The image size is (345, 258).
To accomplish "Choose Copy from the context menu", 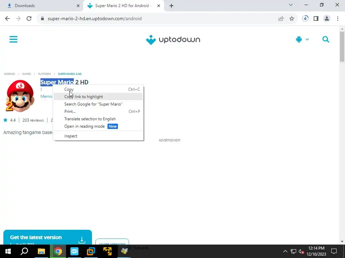I will [98, 89].
